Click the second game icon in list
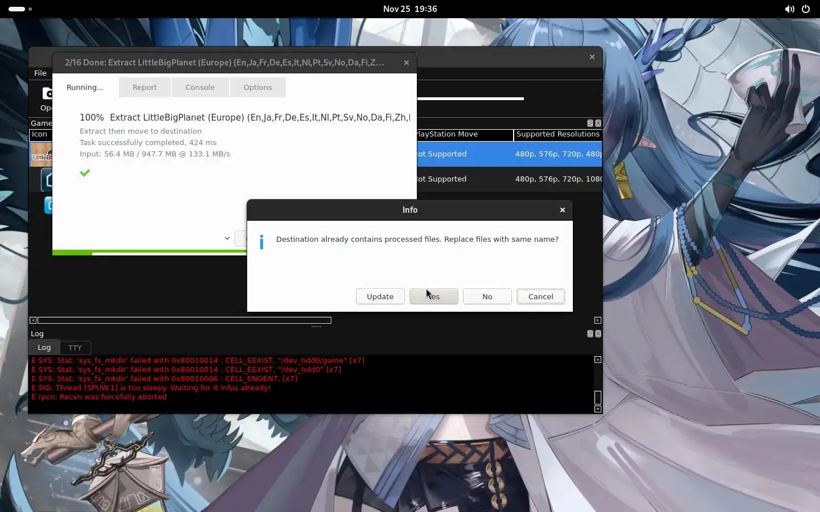Image resolution: width=820 pixels, height=512 pixels. (46, 180)
